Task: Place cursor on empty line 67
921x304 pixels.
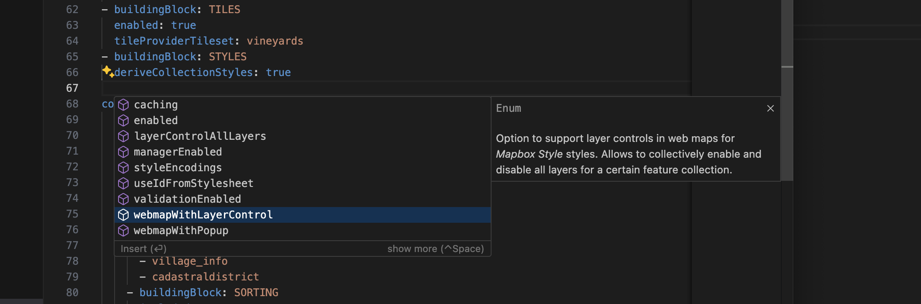Action: click(x=262, y=88)
